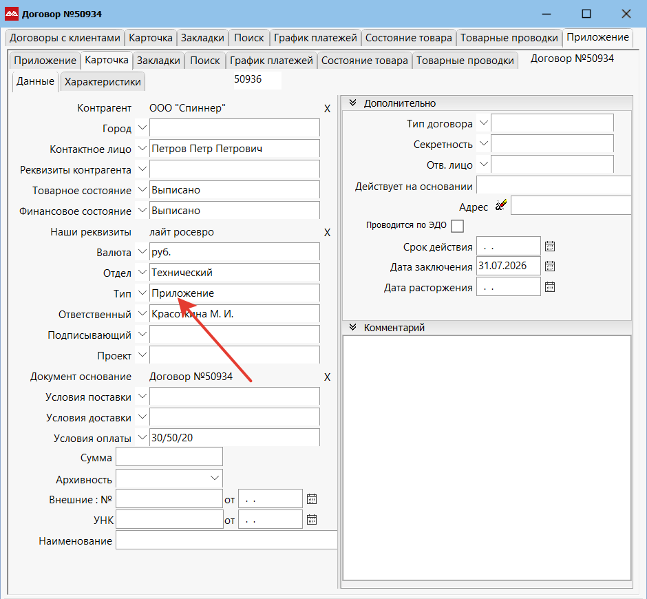Open the top-row Карточка tab
Screen dimensions: 647x599
pyautogui.click(x=151, y=38)
